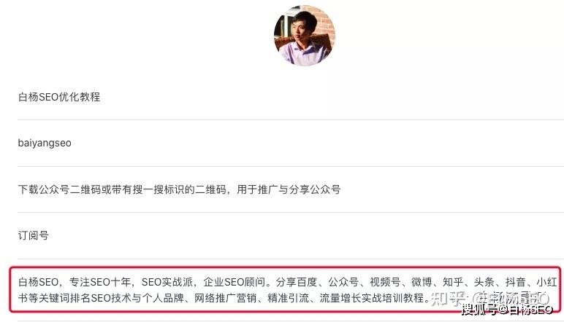
Task: Open the circular profile avatar photo
Action: (x=305, y=36)
